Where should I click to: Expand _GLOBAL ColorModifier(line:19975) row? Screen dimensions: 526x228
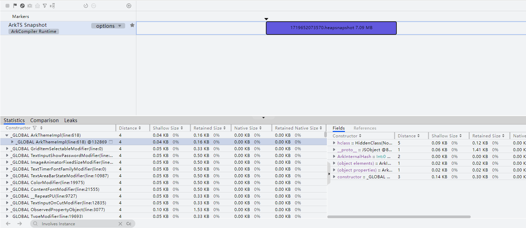click(7, 182)
